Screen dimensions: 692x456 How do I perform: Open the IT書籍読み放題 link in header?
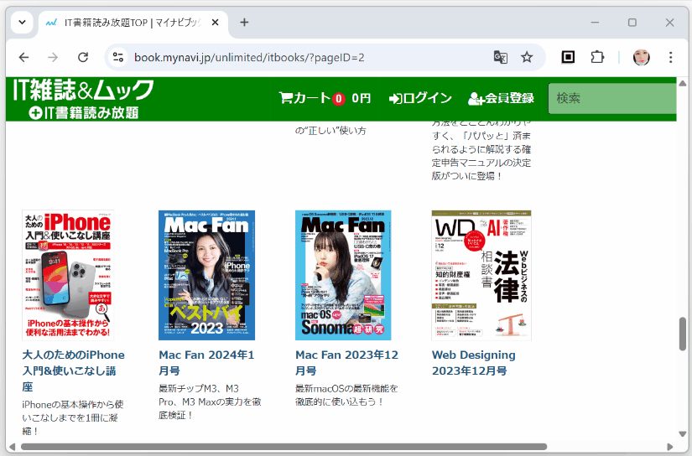coord(84,113)
